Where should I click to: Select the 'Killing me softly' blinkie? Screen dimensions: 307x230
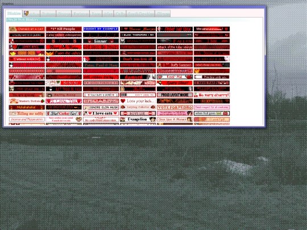pos(27,113)
